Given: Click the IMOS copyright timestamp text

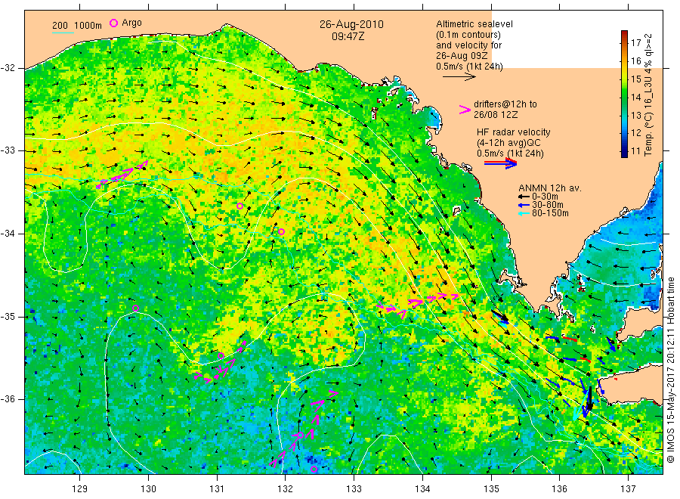Looking at the screenshot, I should click(670, 370).
